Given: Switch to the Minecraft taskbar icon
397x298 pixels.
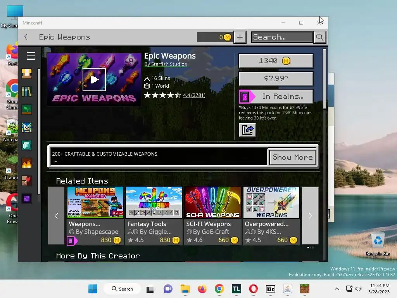Looking at the screenshot, I should coord(305,289).
